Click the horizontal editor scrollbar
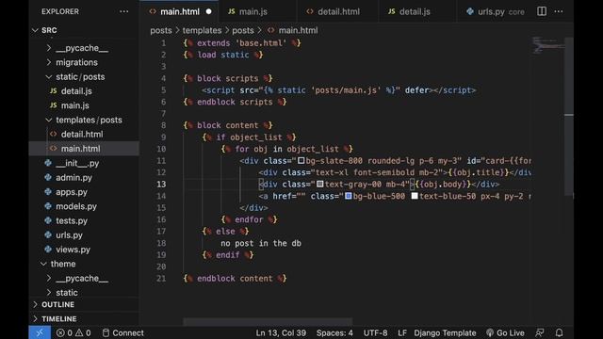The height and width of the screenshot is (339, 603). coord(268,321)
